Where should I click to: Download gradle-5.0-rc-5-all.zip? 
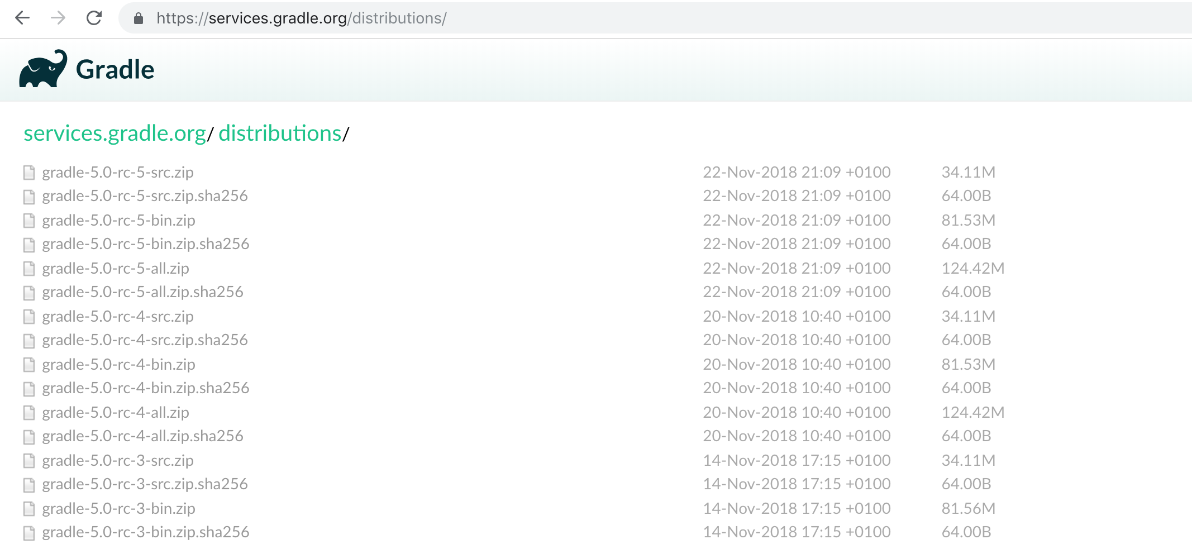116,268
